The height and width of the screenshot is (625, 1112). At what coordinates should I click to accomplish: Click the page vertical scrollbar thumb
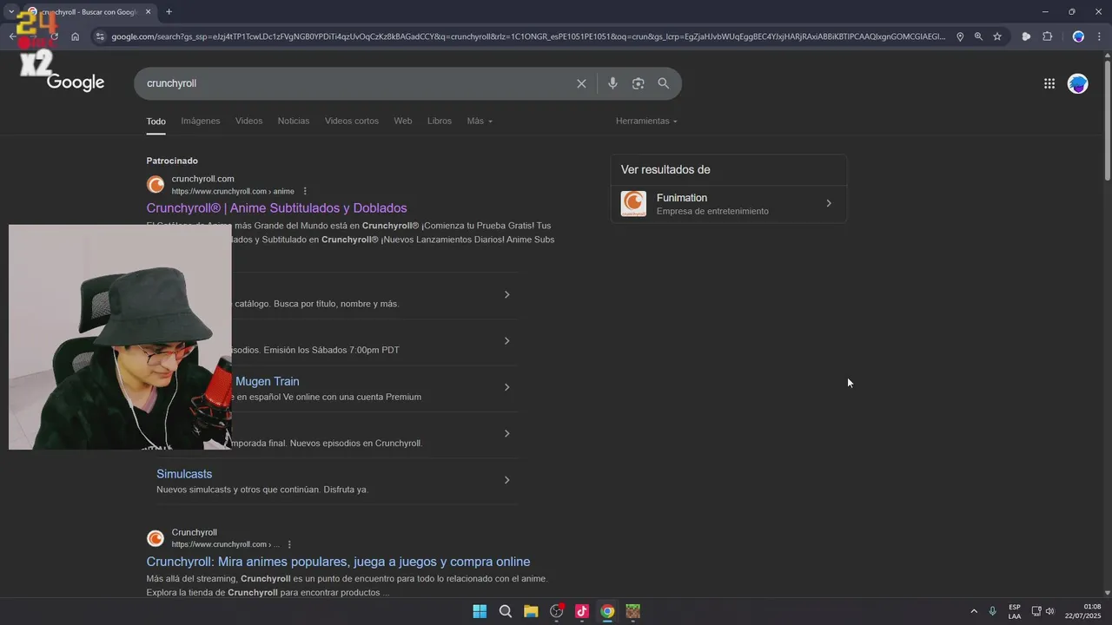click(x=1107, y=119)
